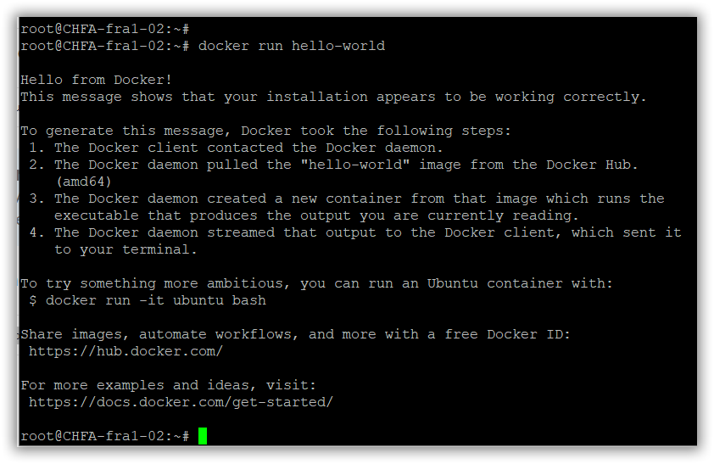This screenshot has width=714, height=464.
Task: Click the "docker run hello-world" command text
Action: pyautogui.click(x=291, y=46)
